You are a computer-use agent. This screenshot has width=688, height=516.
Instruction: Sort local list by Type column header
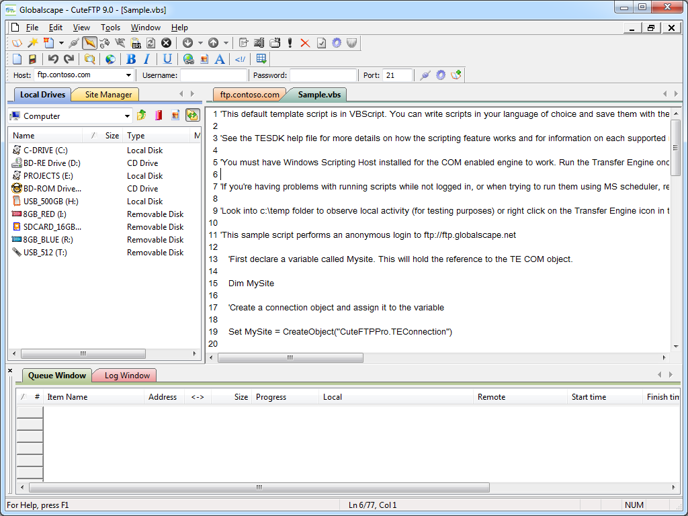coord(136,136)
